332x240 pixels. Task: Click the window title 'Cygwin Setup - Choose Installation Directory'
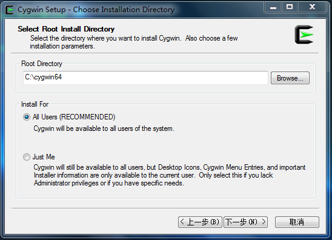pos(96,10)
